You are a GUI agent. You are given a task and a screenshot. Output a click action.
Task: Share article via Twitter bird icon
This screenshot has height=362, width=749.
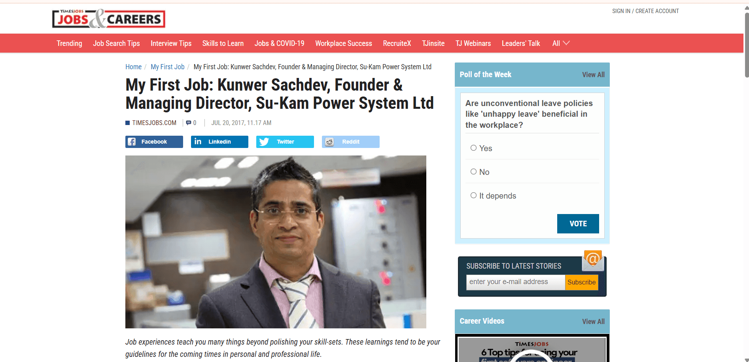point(264,142)
